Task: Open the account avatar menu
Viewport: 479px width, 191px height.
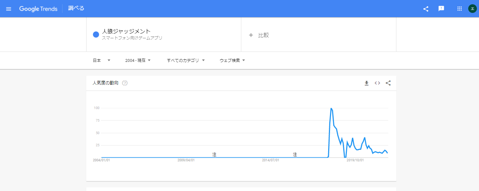Action: point(472,9)
